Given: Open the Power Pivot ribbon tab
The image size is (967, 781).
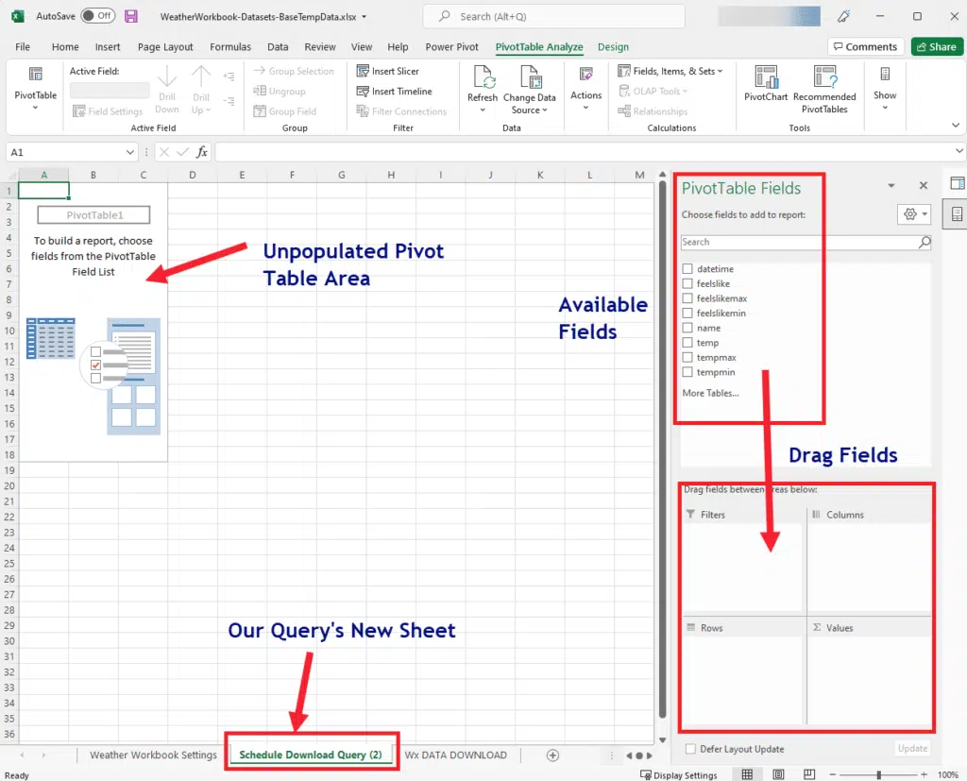Looking at the screenshot, I should pyautogui.click(x=451, y=47).
